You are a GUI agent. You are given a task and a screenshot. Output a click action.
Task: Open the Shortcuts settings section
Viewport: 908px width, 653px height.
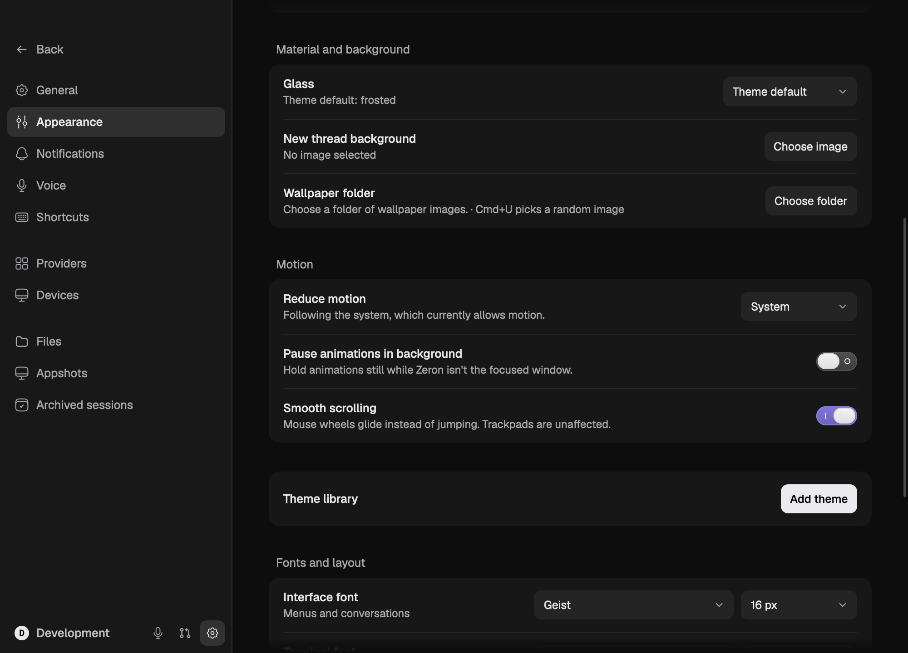(116, 217)
